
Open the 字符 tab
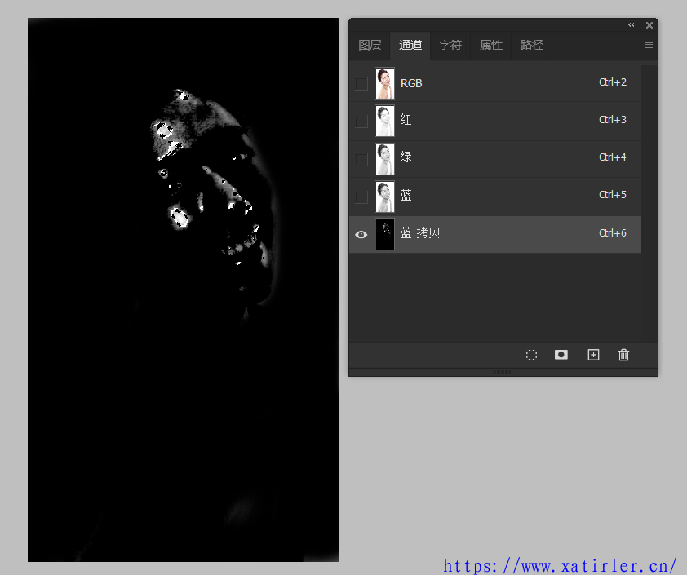(x=450, y=45)
